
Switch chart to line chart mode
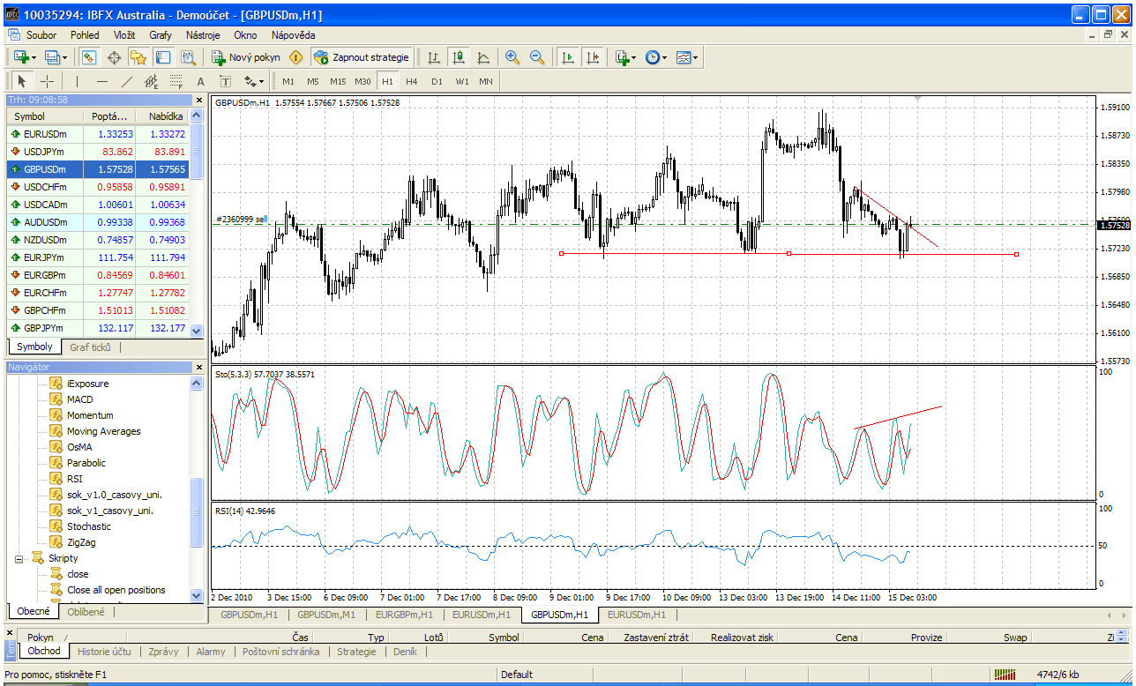(482, 57)
